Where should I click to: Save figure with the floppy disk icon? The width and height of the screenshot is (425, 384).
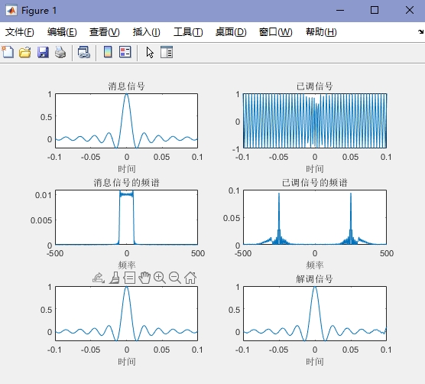pos(43,52)
